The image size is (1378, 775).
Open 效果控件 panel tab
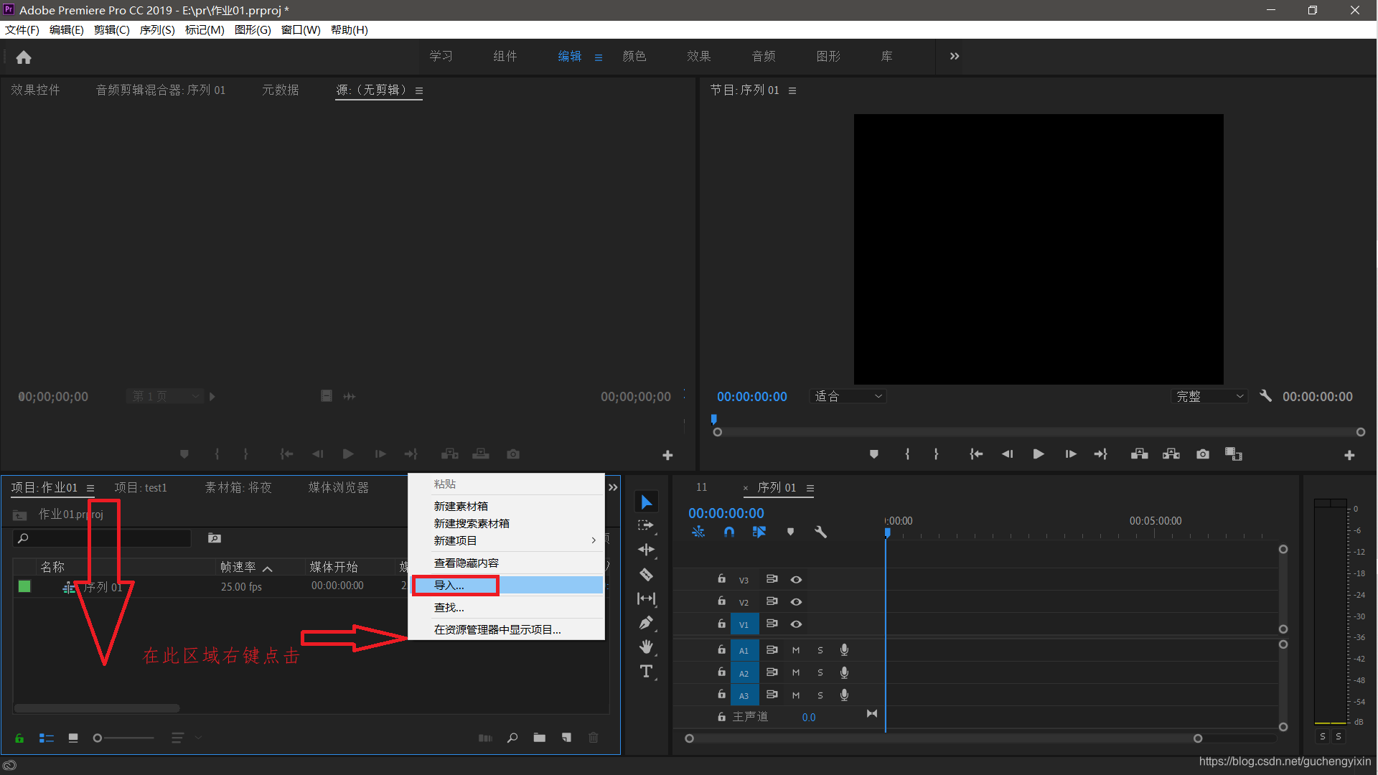35,90
